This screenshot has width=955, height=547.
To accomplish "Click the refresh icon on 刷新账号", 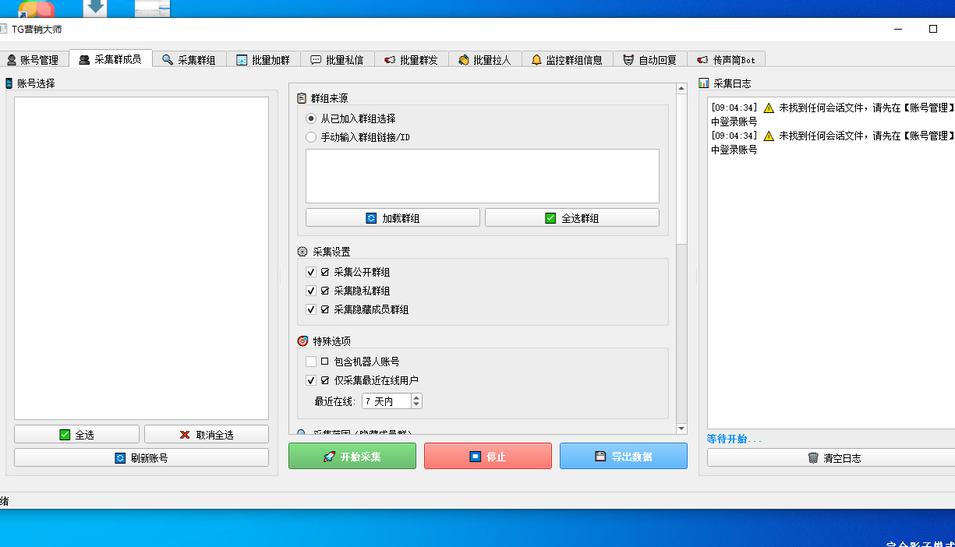I will (120, 458).
